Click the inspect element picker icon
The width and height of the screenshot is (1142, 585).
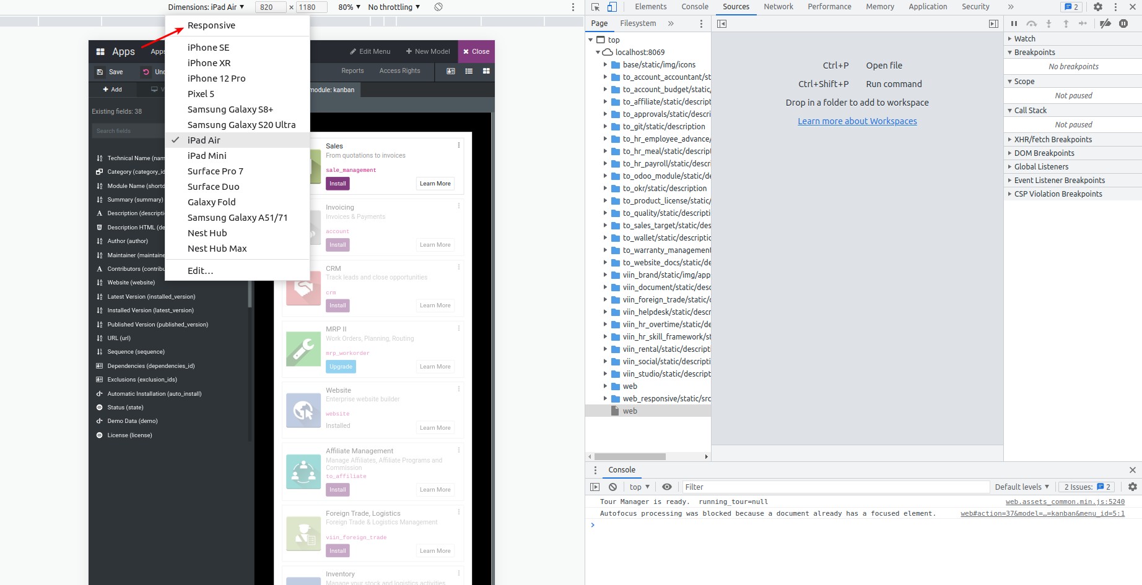click(x=595, y=7)
